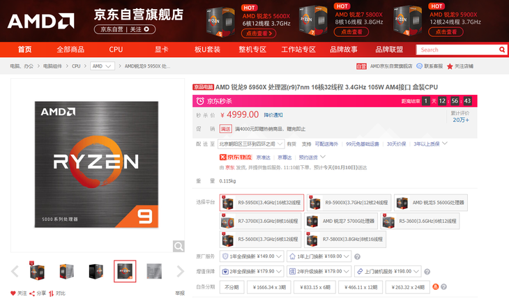Screen dimensions: 509x301
Task: Show next thumbnails with right arrow
Action: click(x=180, y=271)
